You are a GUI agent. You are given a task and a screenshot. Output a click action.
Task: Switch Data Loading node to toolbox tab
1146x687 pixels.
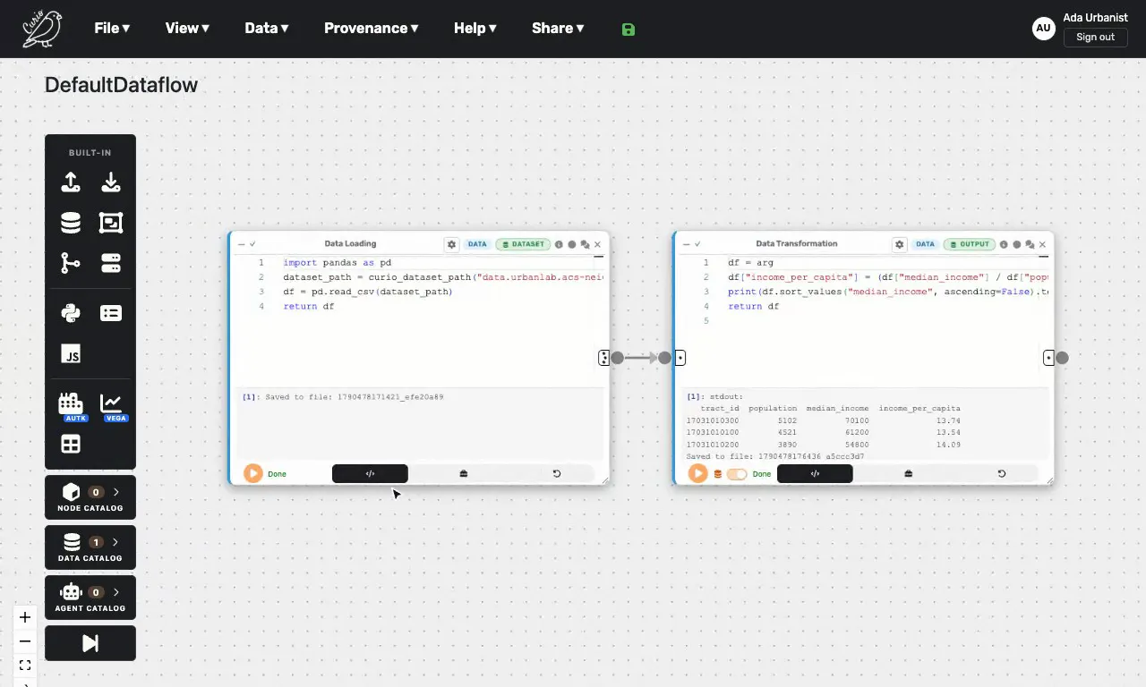(x=464, y=473)
